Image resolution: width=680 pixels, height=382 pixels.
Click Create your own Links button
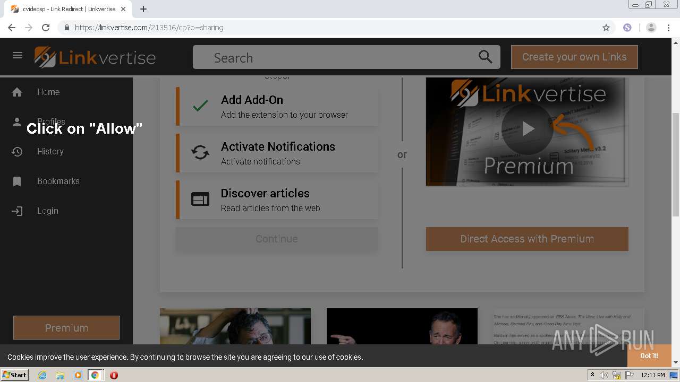(574, 57)
